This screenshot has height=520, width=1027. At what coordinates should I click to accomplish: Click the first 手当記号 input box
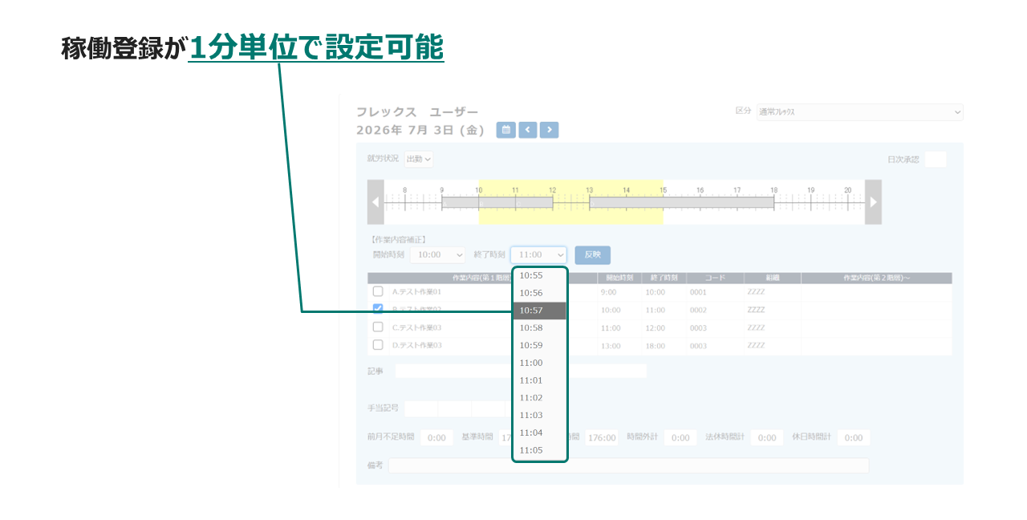421,408
